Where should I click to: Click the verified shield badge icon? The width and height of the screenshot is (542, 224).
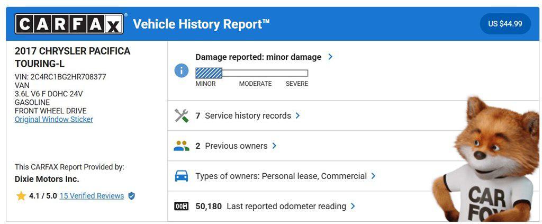(x=131, y=196)
